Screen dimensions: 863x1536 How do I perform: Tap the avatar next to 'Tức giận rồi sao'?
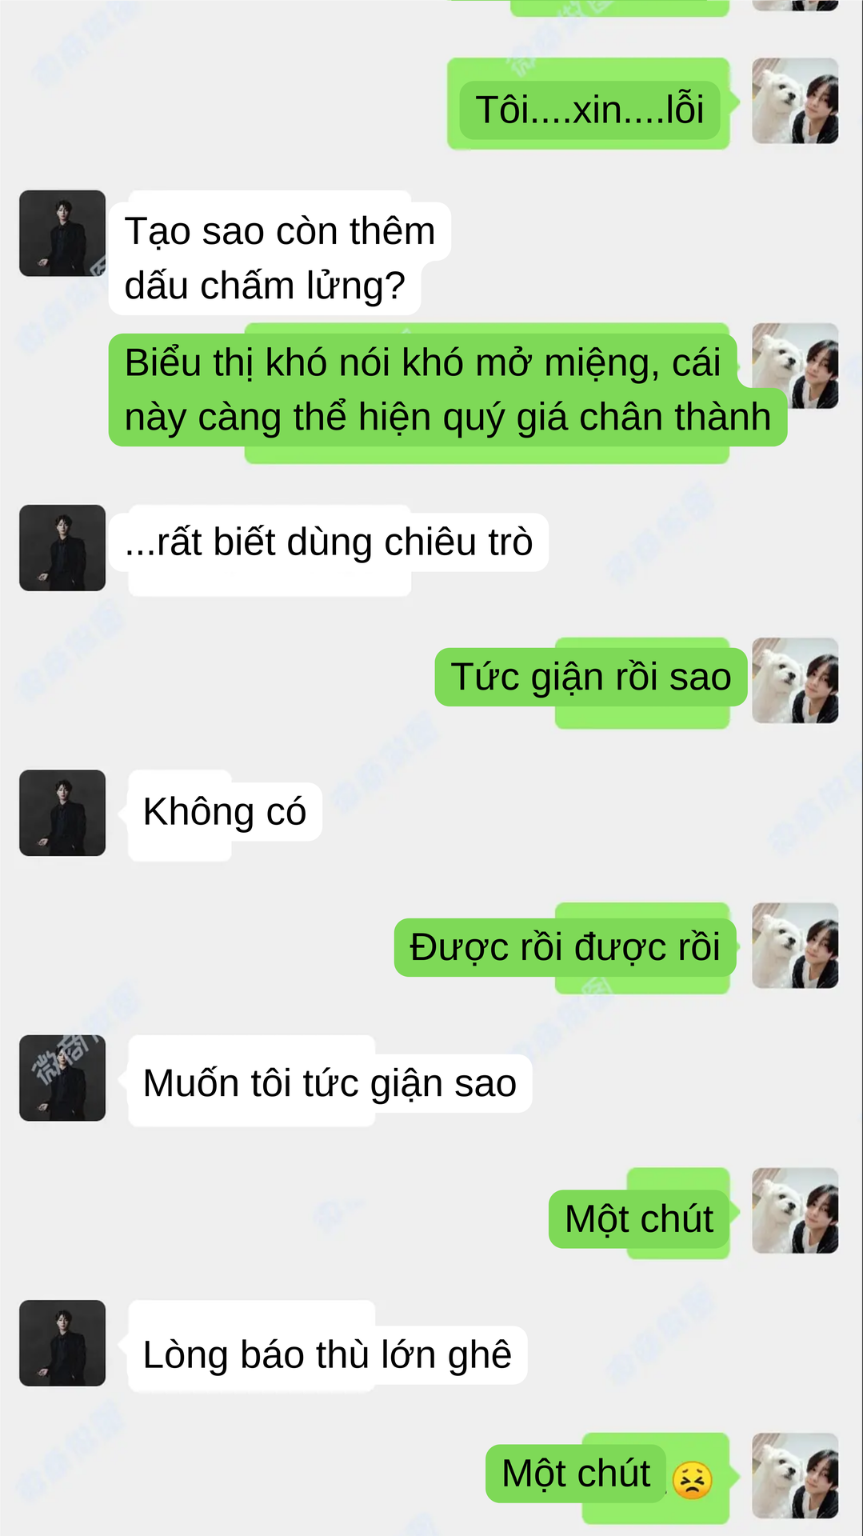795,681
